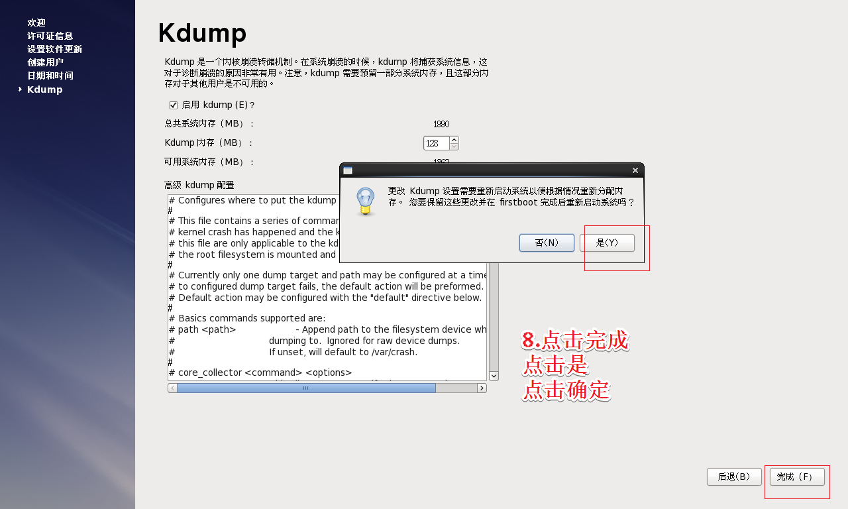Click the total memory value 1990

point(441,124)
